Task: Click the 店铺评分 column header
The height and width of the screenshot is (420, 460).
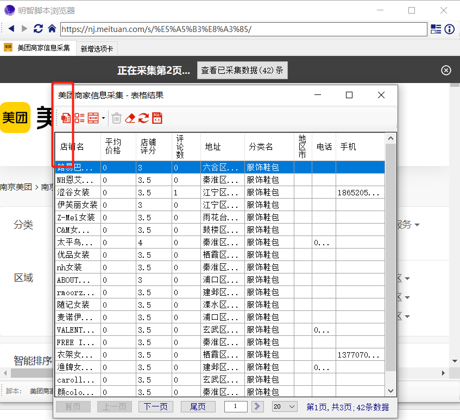Action: pos(154,147)
